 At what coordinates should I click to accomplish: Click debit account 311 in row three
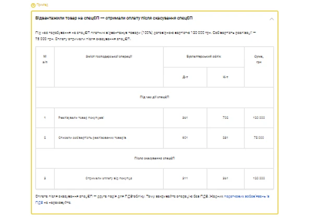(185, 178)
